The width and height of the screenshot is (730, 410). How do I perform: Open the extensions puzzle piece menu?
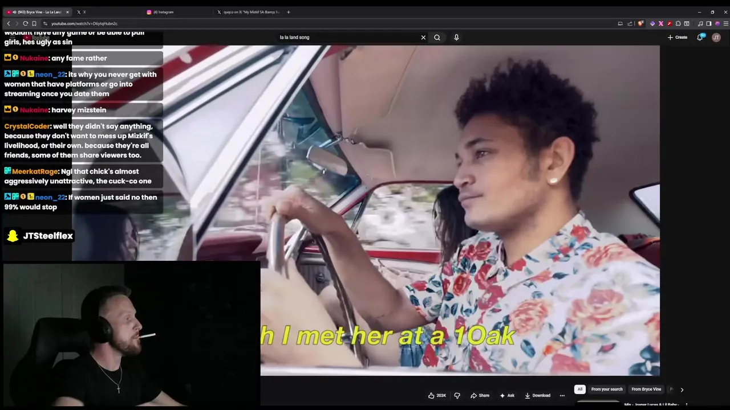pos(678,23)
